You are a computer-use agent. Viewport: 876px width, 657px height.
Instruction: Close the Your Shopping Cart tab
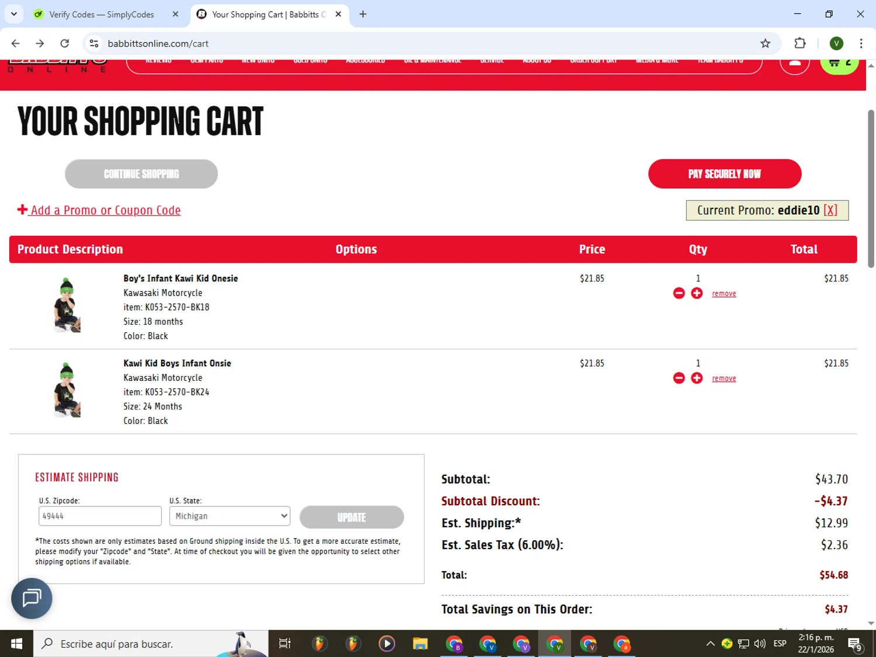pos(338,14)
